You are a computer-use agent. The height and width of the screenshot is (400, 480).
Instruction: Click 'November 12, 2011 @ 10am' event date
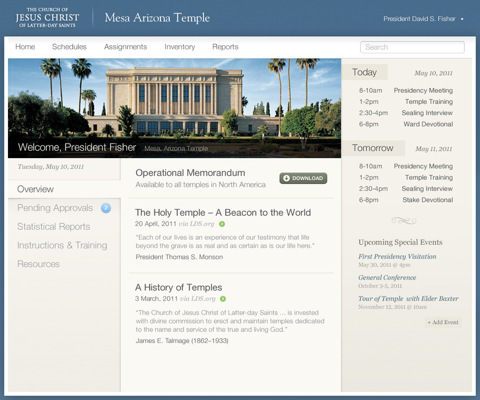point(392,307)
